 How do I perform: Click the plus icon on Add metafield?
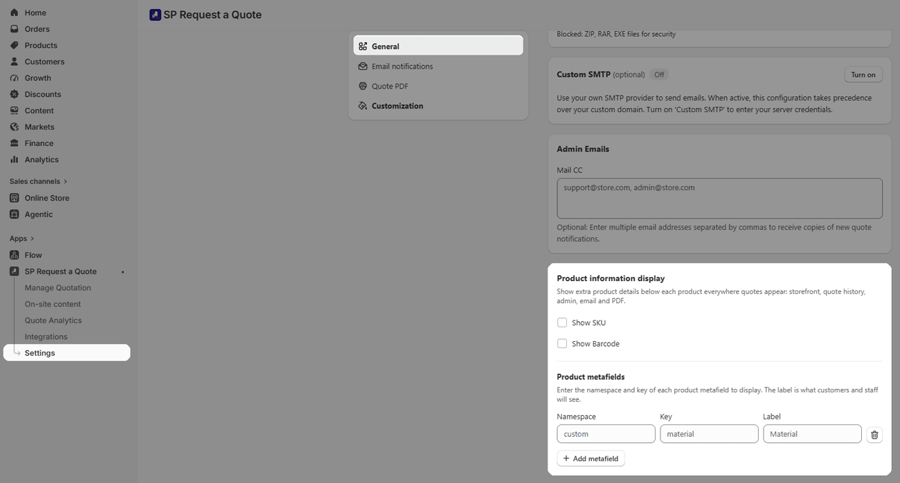566,458
